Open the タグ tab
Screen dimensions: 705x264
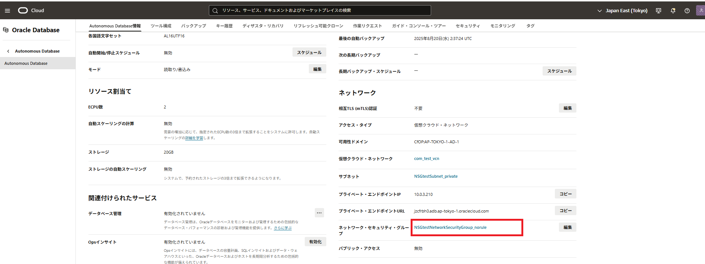pos(530,26)
